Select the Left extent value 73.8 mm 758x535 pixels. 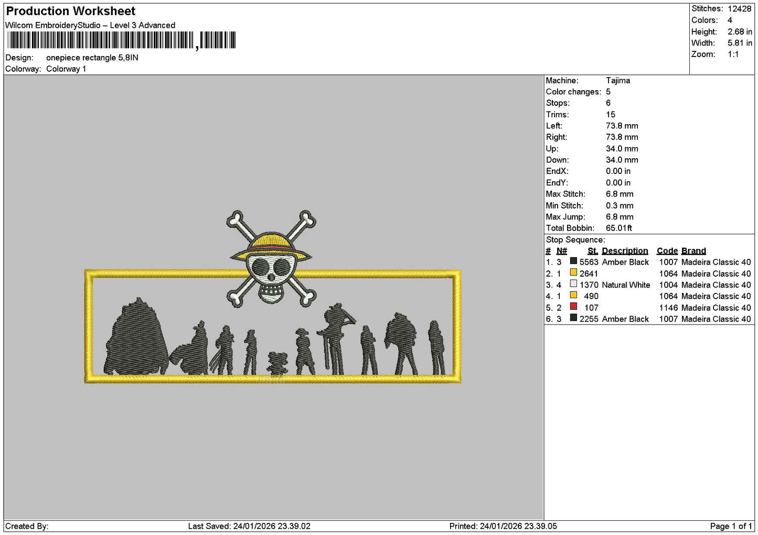[622, 126]
